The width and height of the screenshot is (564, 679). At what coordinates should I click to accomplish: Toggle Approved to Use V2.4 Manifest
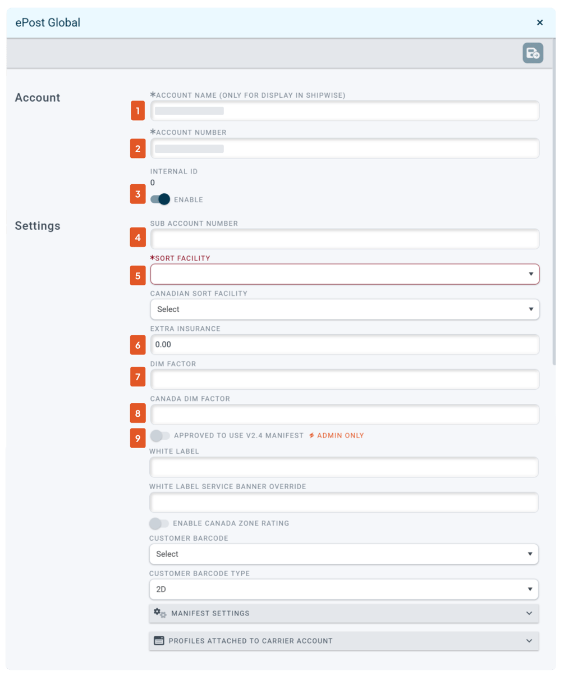click(x=160, y=435)
